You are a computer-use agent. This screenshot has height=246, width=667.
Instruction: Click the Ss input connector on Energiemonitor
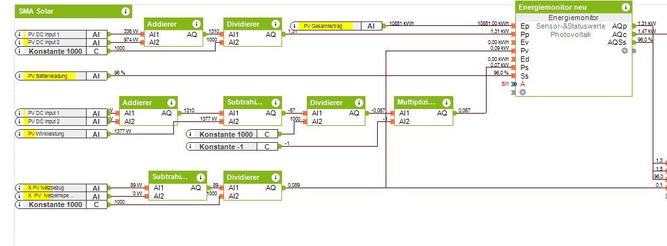pos(514,76)
